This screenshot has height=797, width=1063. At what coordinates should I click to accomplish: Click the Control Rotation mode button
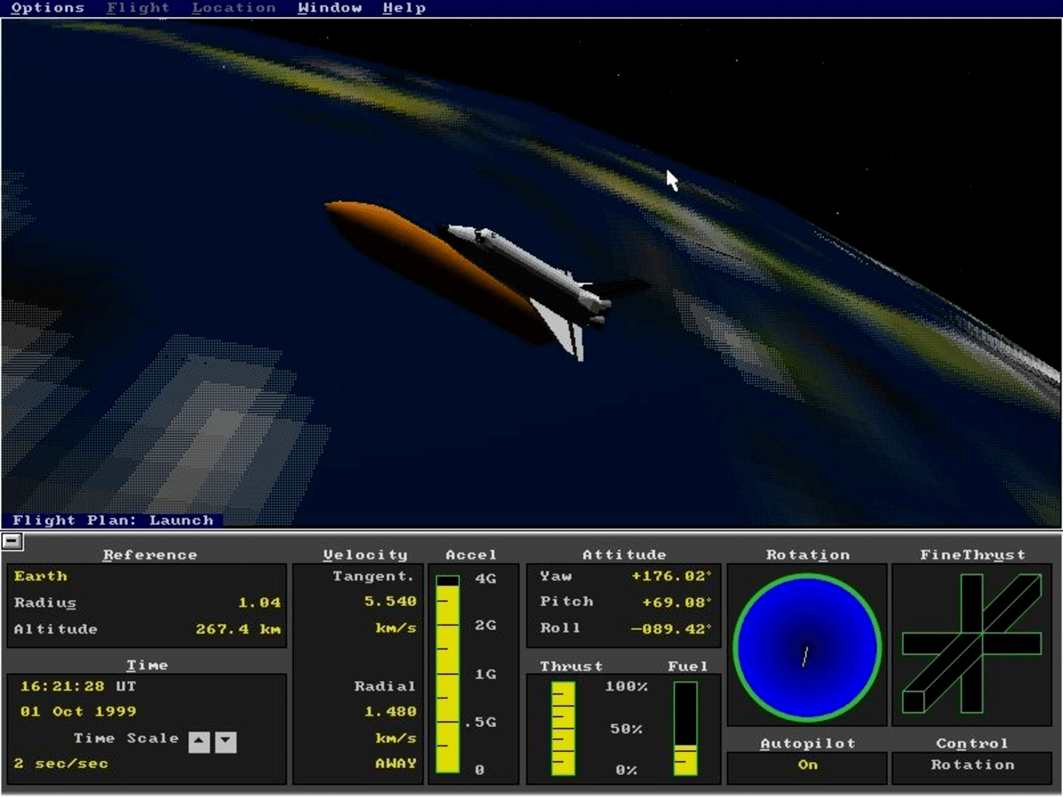click(x=972, y=766)
